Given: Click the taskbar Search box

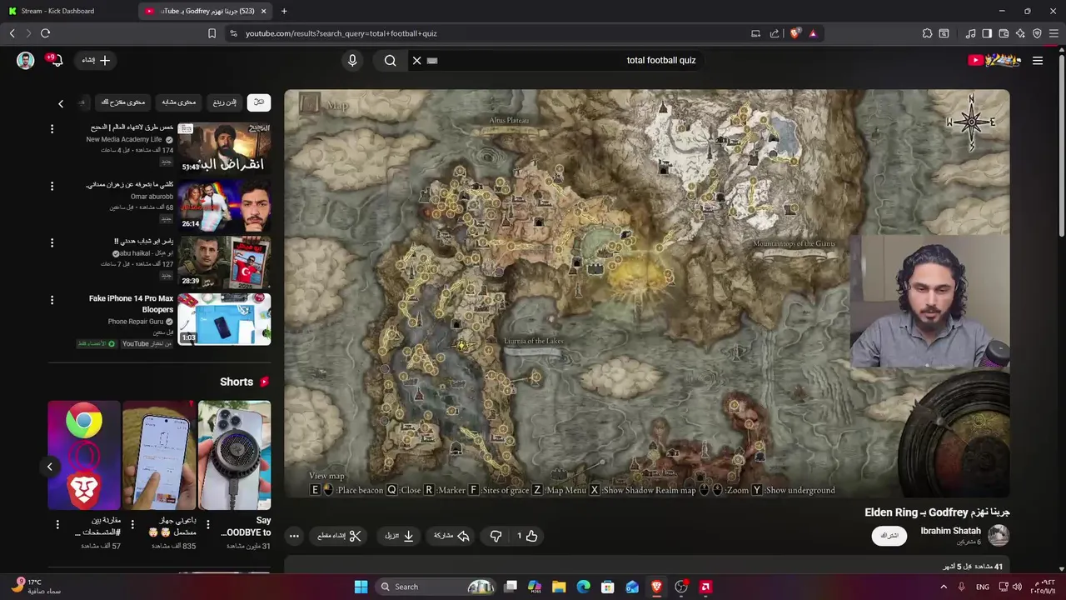Looking at the screenshot, I should coord(436,587).
